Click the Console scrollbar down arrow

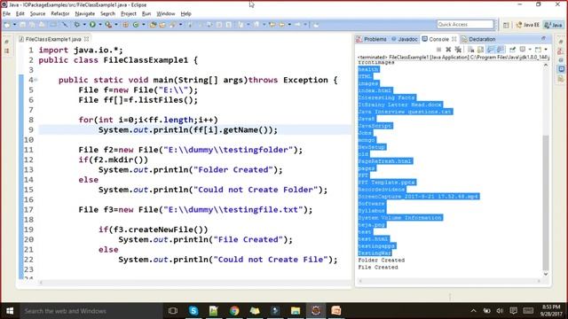click(546, 274)
